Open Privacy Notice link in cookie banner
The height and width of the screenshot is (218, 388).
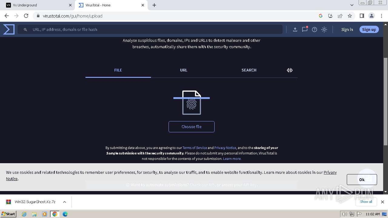coord(330,172)
